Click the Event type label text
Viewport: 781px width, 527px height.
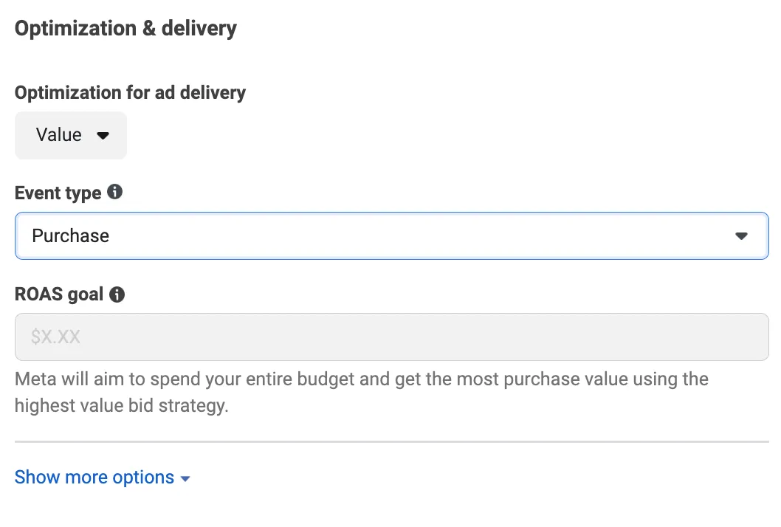click(x=58, y=193)
